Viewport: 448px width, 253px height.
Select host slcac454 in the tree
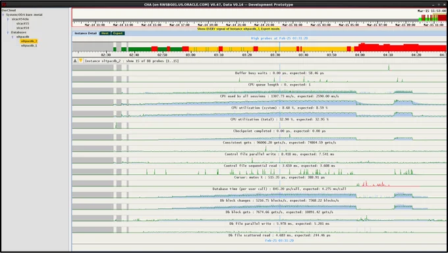(x=22, y=28)
